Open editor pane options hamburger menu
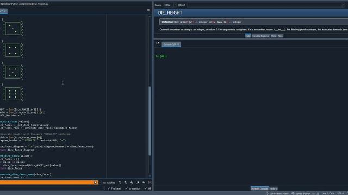 coord(148,10)
